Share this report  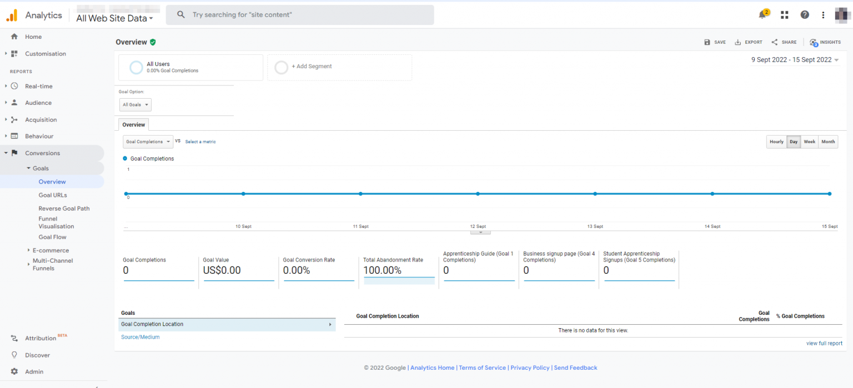point(784,42)
